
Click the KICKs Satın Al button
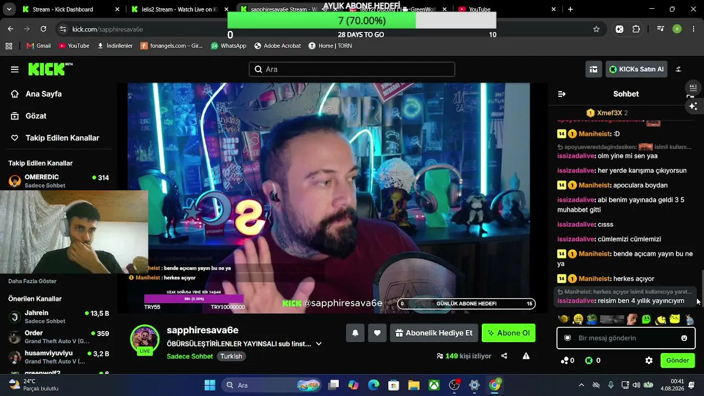636,69
